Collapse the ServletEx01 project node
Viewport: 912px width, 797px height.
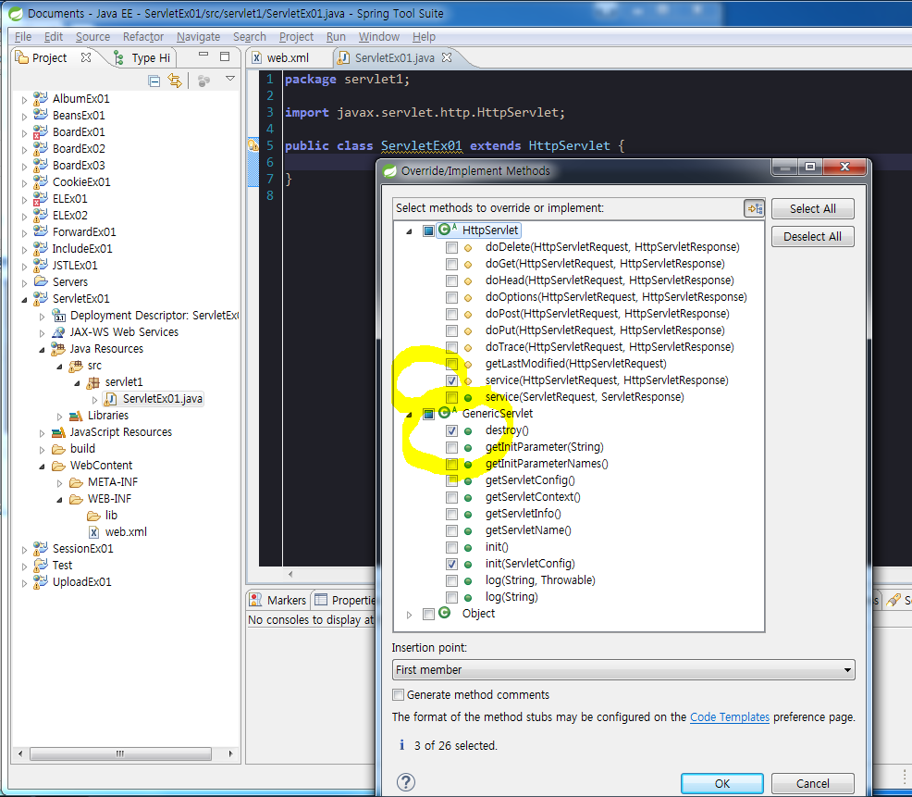pos(24,300)
